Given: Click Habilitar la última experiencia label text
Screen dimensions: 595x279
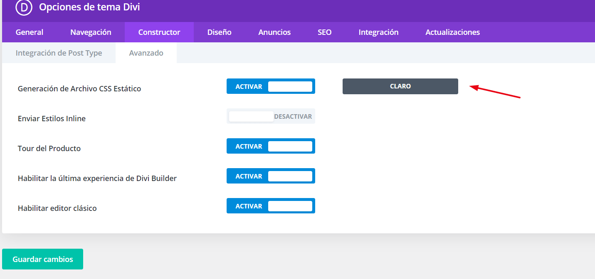Looking at the screenshot, I should pyautogui.click(x=97, y=179).
